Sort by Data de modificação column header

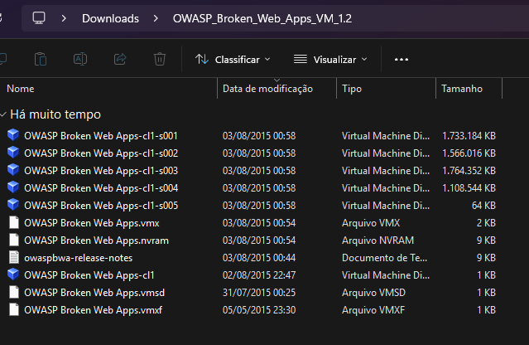(267, 88)
